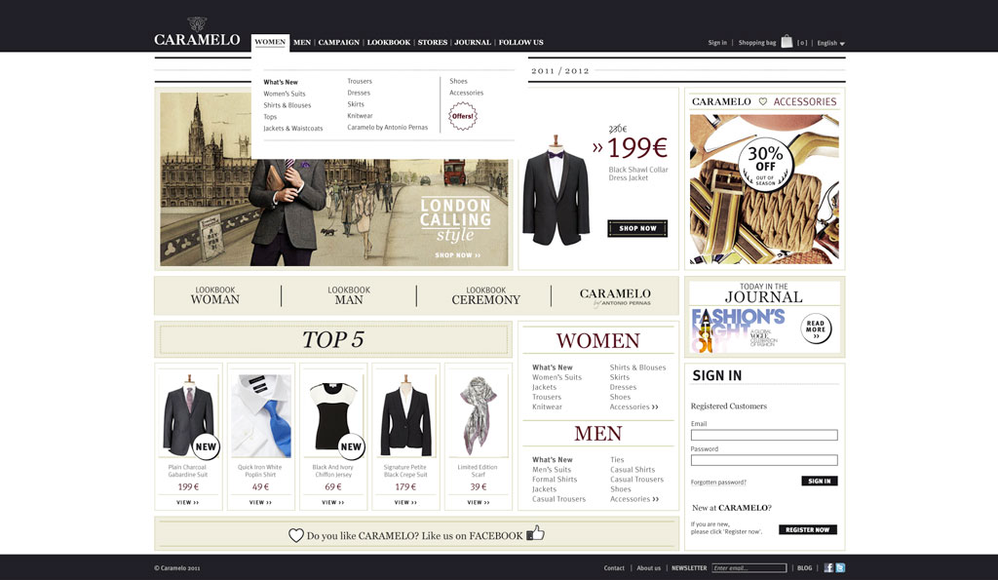Click the 30% OFF badge on accessories
This screenshot has width=998, height=580.
[766, 165]
